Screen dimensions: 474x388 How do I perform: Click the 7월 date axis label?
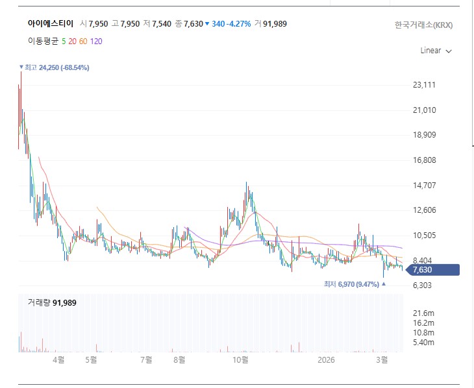[x=146, y=359]
